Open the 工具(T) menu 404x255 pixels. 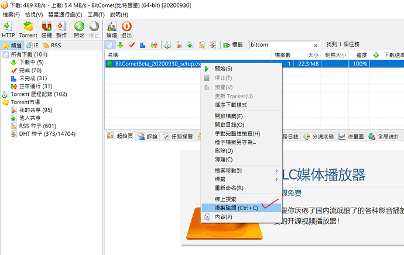(96, 15)
